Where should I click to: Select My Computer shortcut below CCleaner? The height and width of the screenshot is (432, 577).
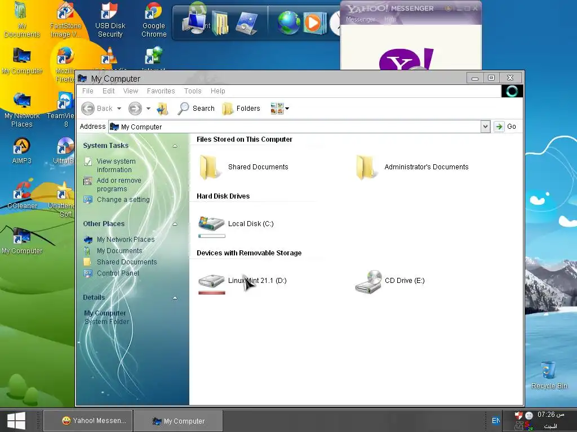click(x=22, y=241)
